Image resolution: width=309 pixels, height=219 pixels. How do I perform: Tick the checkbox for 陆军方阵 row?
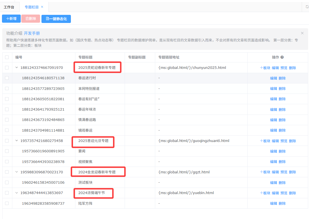coord(7,203)
